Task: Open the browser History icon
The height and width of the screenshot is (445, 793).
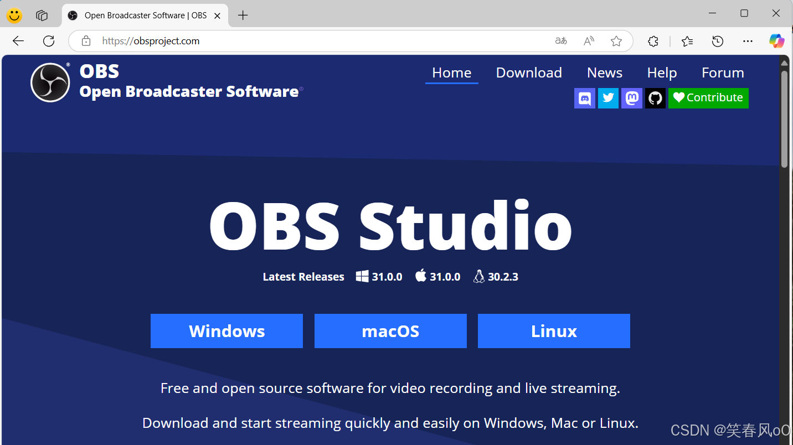Action: [x=718, y=41]
